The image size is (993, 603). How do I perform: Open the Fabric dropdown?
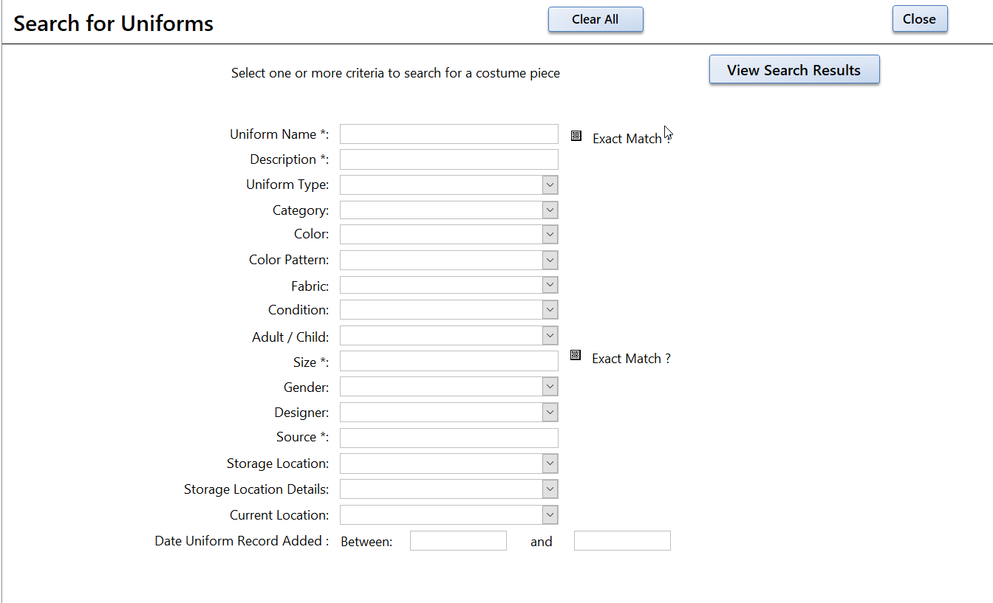coord(550,284)
